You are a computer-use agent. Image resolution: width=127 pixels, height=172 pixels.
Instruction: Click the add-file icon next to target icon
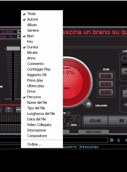[118, 140]
